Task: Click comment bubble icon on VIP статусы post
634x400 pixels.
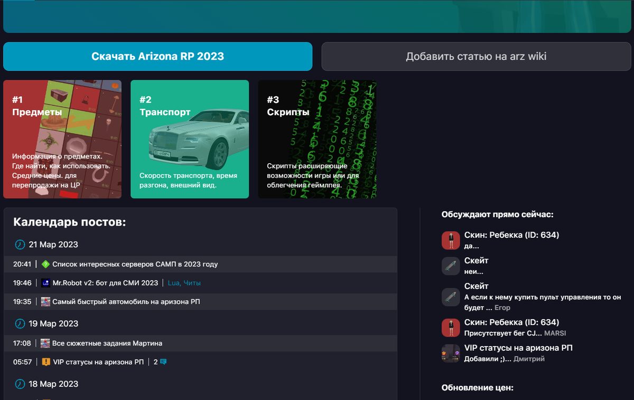Action: coord(163,362)
